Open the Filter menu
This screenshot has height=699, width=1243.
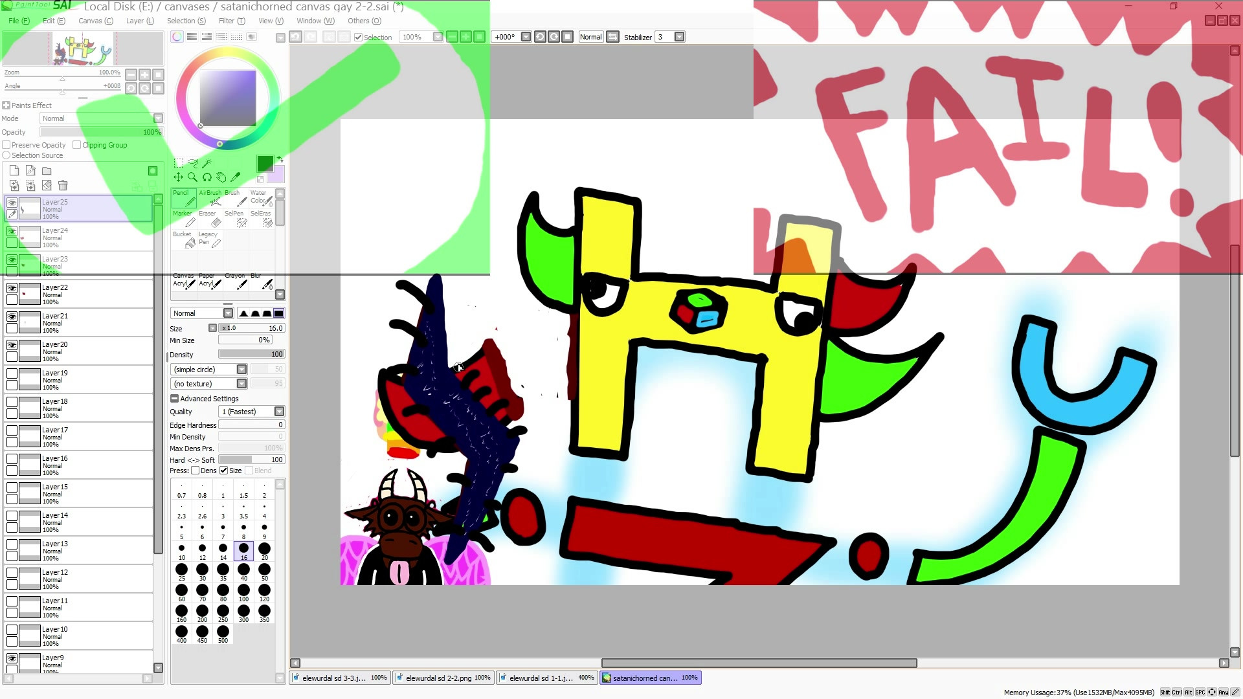(231, 21)
